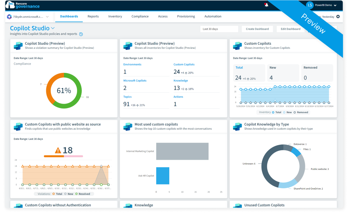348x213 pixels.
Task: Click the Edit Dashboard button
Action: pyautogui.click(x=291, y=29)
